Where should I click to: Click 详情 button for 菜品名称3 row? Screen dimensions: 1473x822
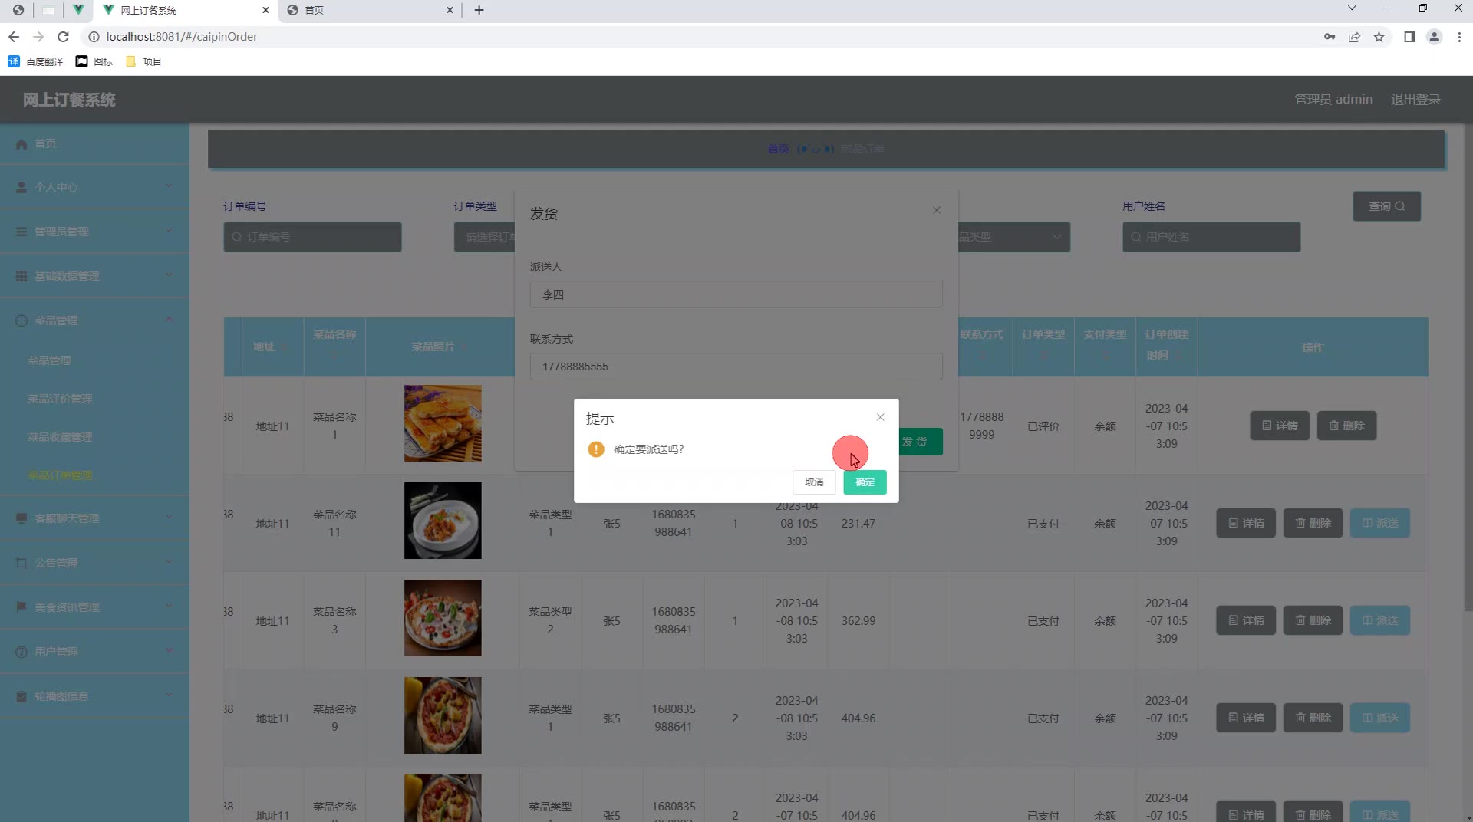1246,620
